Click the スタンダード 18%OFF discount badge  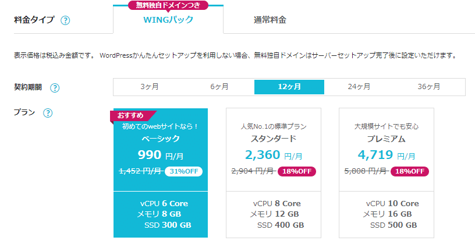tap(298, 171)
